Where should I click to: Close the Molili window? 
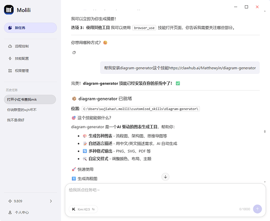click(257, 7)
